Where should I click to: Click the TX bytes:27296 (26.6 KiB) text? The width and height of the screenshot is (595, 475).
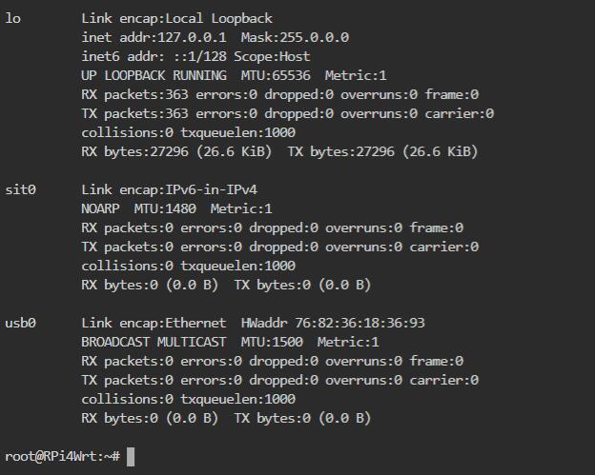click(x=382, y=151)
